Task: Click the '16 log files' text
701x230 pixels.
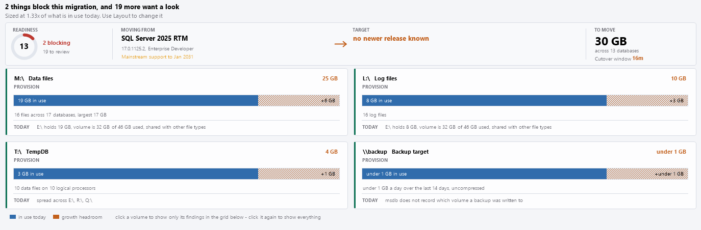Action: point(374,115)
